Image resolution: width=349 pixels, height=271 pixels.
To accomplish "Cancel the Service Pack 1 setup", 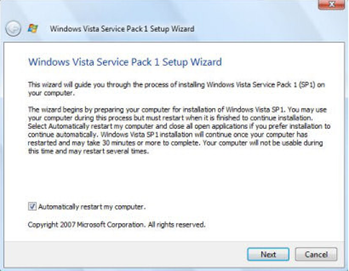I will pos(316,255).
